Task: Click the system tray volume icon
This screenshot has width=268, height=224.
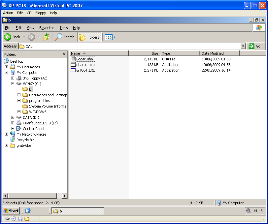Action: point(248,211)
